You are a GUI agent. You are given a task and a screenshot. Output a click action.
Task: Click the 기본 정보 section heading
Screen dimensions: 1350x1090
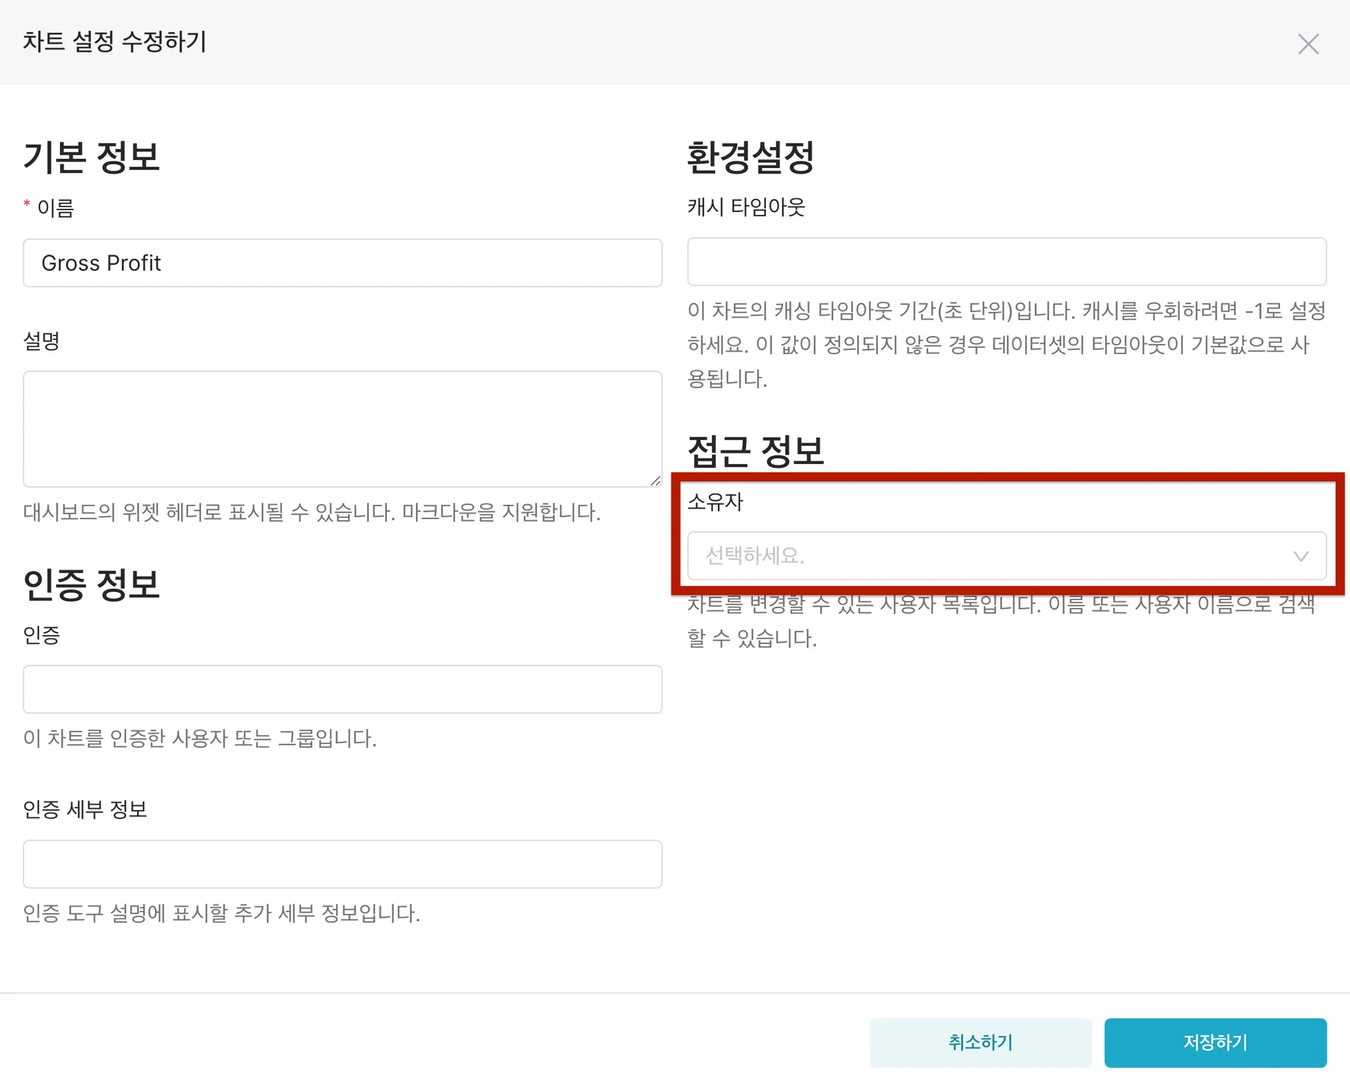click(x=92, y=157)
